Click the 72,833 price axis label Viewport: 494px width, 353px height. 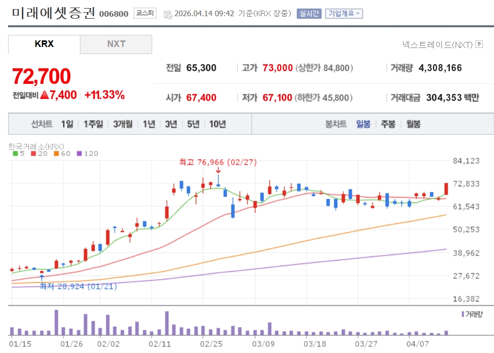(x=466, y=184)
